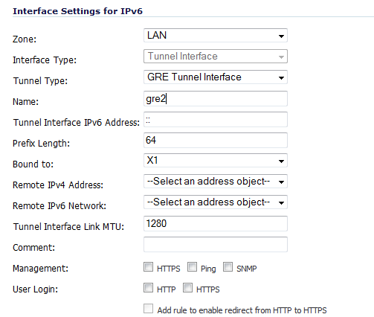Click the Name field containing gre2
The image size is (374, 317).
tap(216, 98)
